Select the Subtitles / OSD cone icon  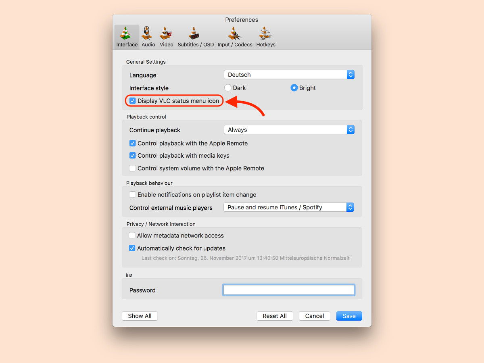(194, 34)
